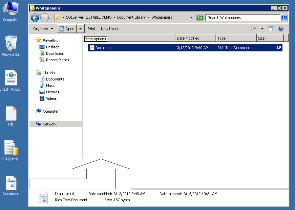295x210 pixels.
Task: Select Network in navigation pane
Action: click(x=49, y=124)
